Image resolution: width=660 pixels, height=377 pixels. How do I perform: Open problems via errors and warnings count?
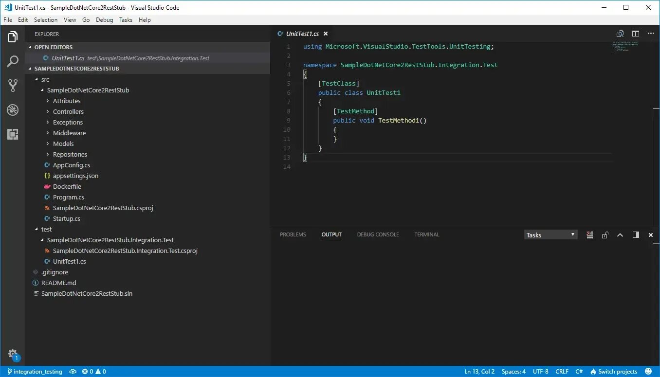(x=94, y=372)
